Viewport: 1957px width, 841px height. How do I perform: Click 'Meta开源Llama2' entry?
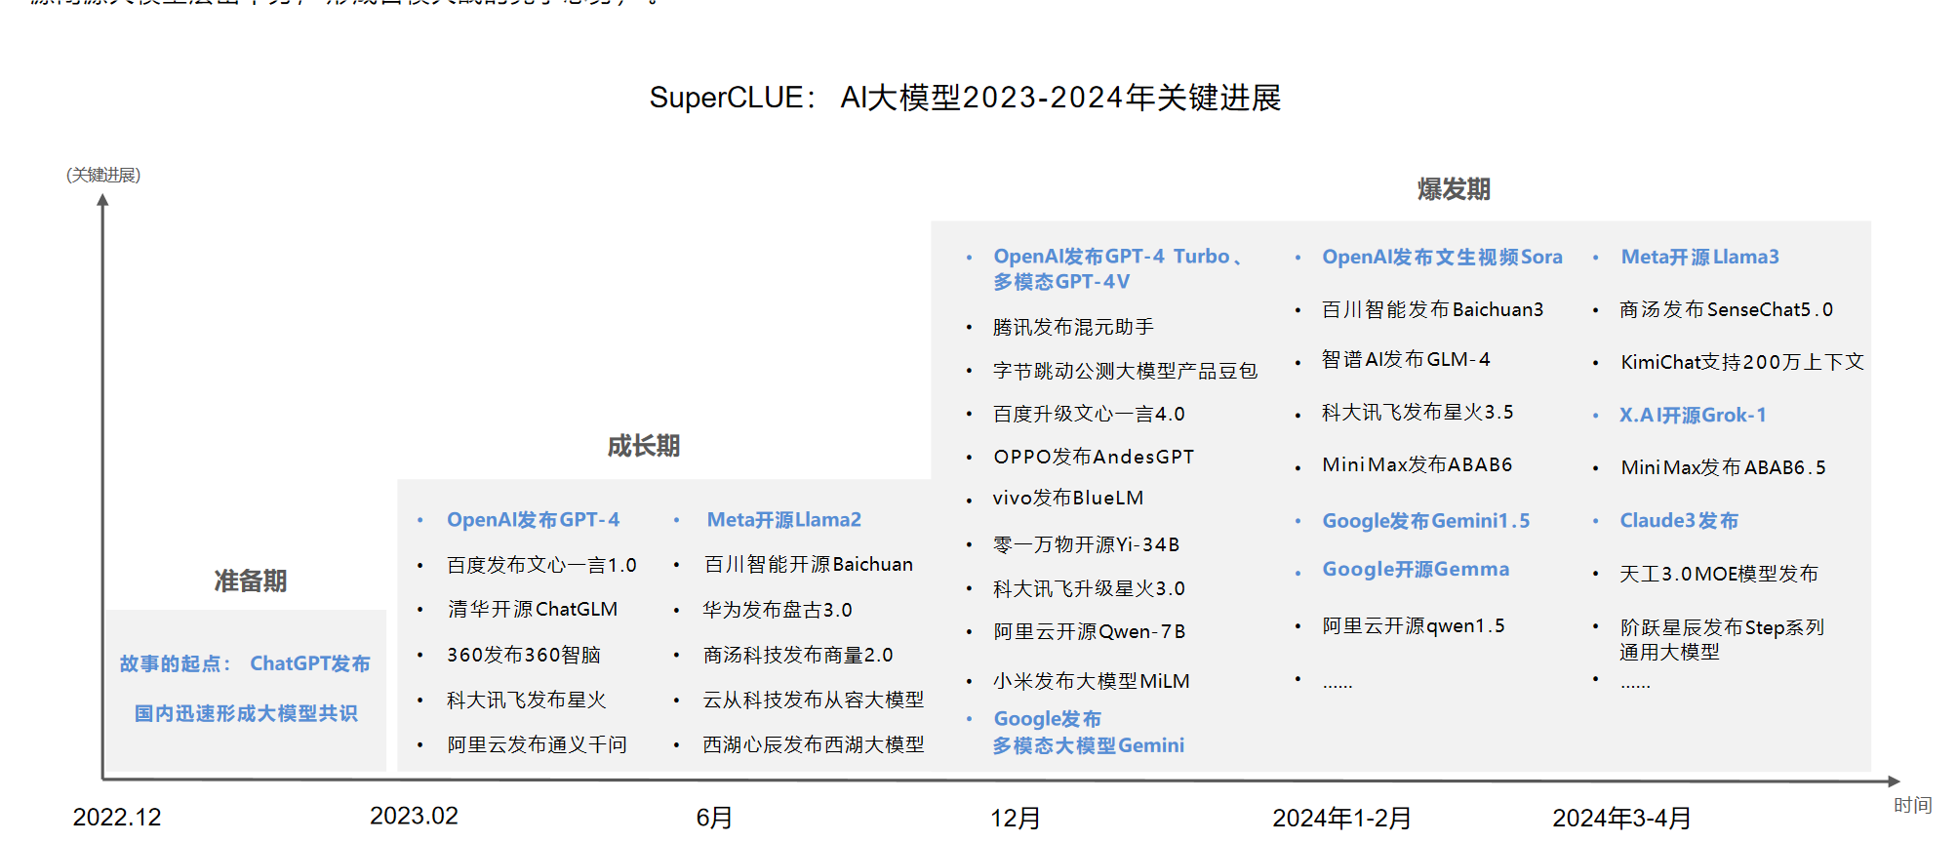pos(784,520)
